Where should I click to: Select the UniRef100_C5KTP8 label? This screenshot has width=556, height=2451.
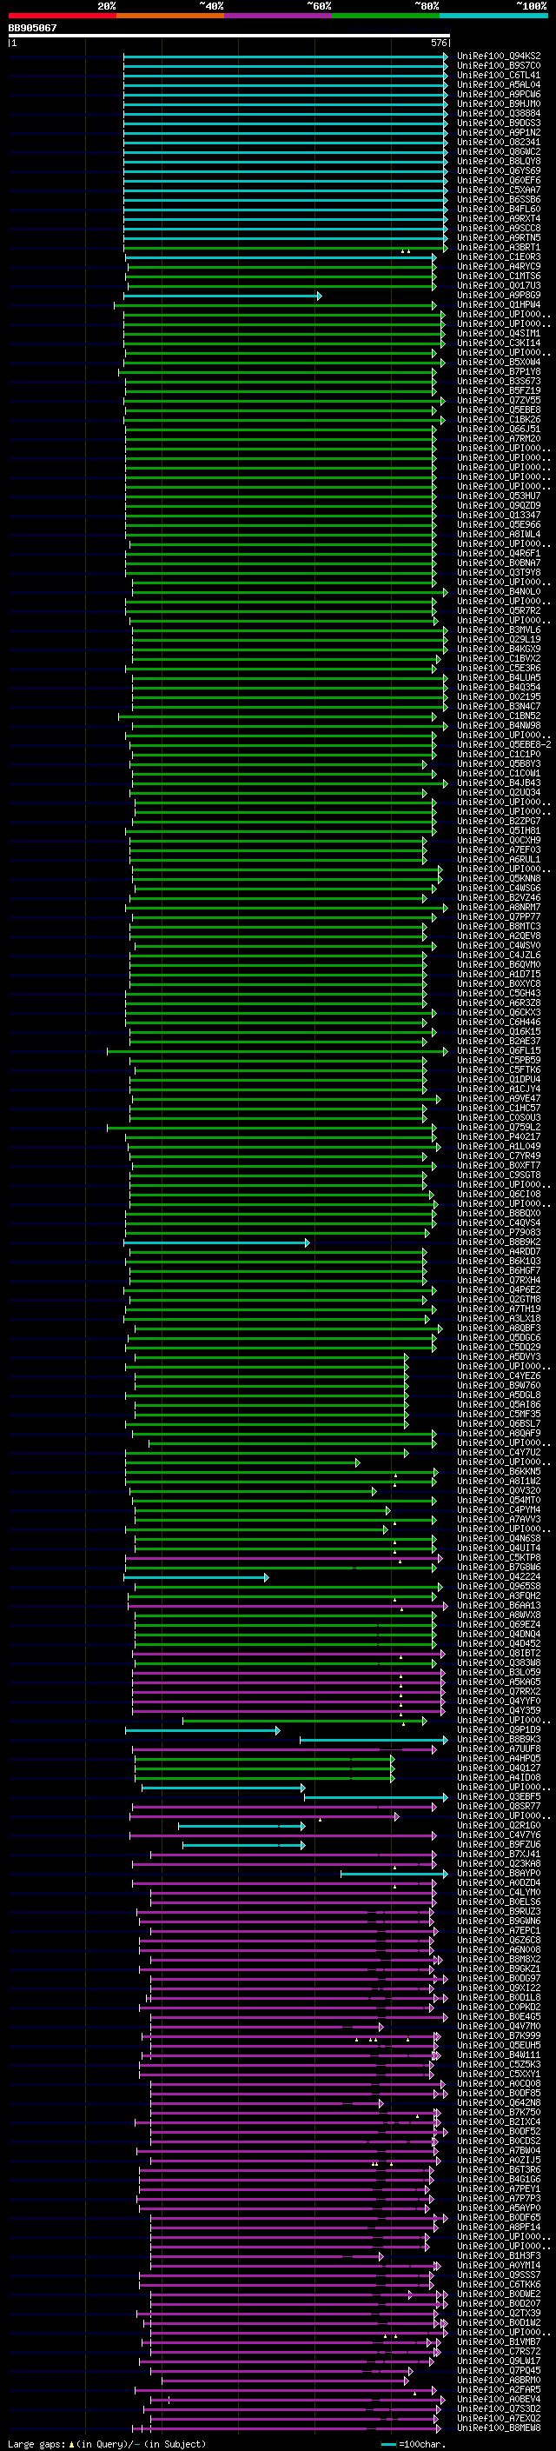coord(499,1557)
